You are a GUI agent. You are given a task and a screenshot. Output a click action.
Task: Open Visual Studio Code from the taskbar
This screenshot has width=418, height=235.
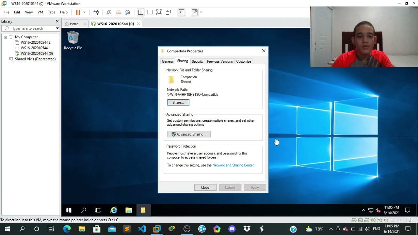(142, 228)
